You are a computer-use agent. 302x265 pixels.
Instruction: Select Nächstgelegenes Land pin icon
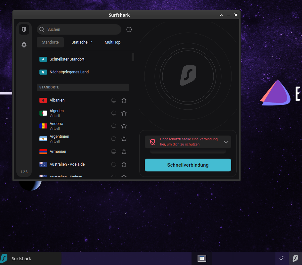click(x=43, y=72)
